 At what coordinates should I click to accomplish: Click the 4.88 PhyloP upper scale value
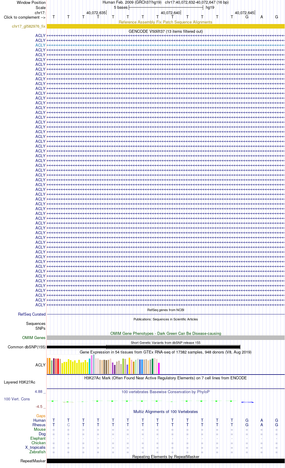pos(39,391)
